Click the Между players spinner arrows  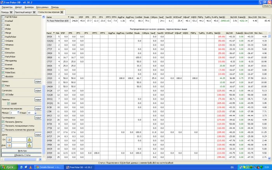coord(18,113)
